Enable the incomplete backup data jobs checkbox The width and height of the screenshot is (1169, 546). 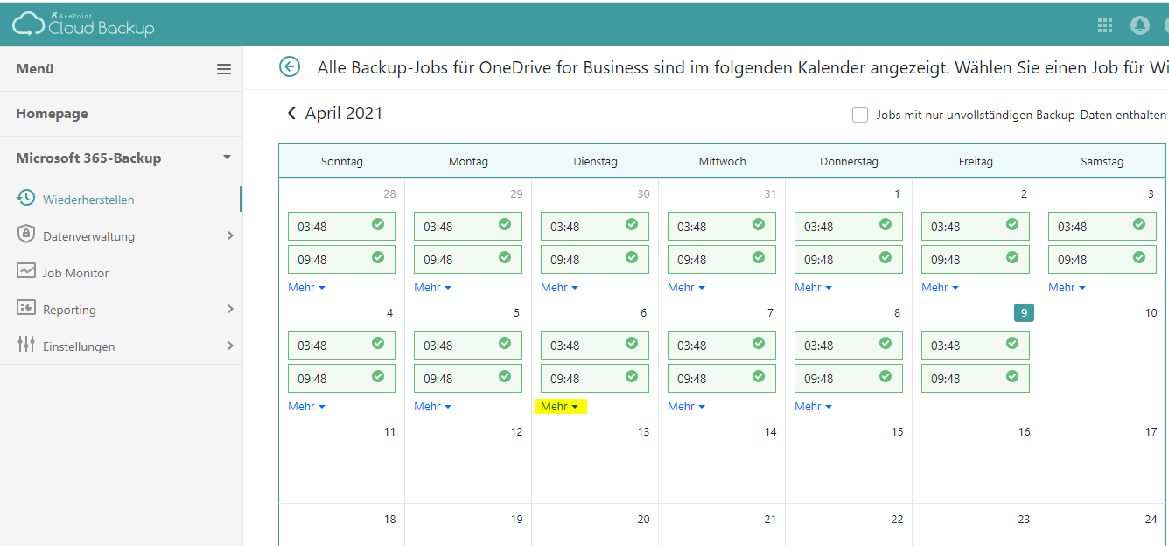point(860,115)
